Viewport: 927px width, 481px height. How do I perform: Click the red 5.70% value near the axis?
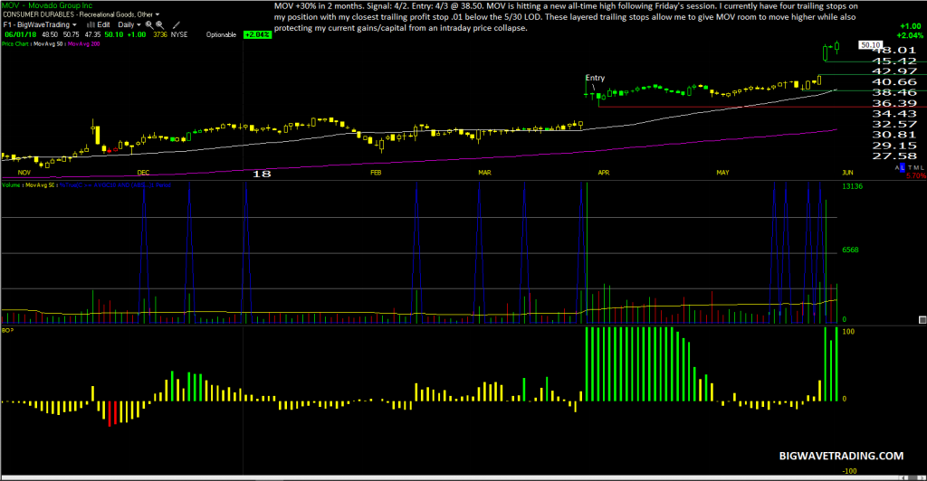point(916,176)
